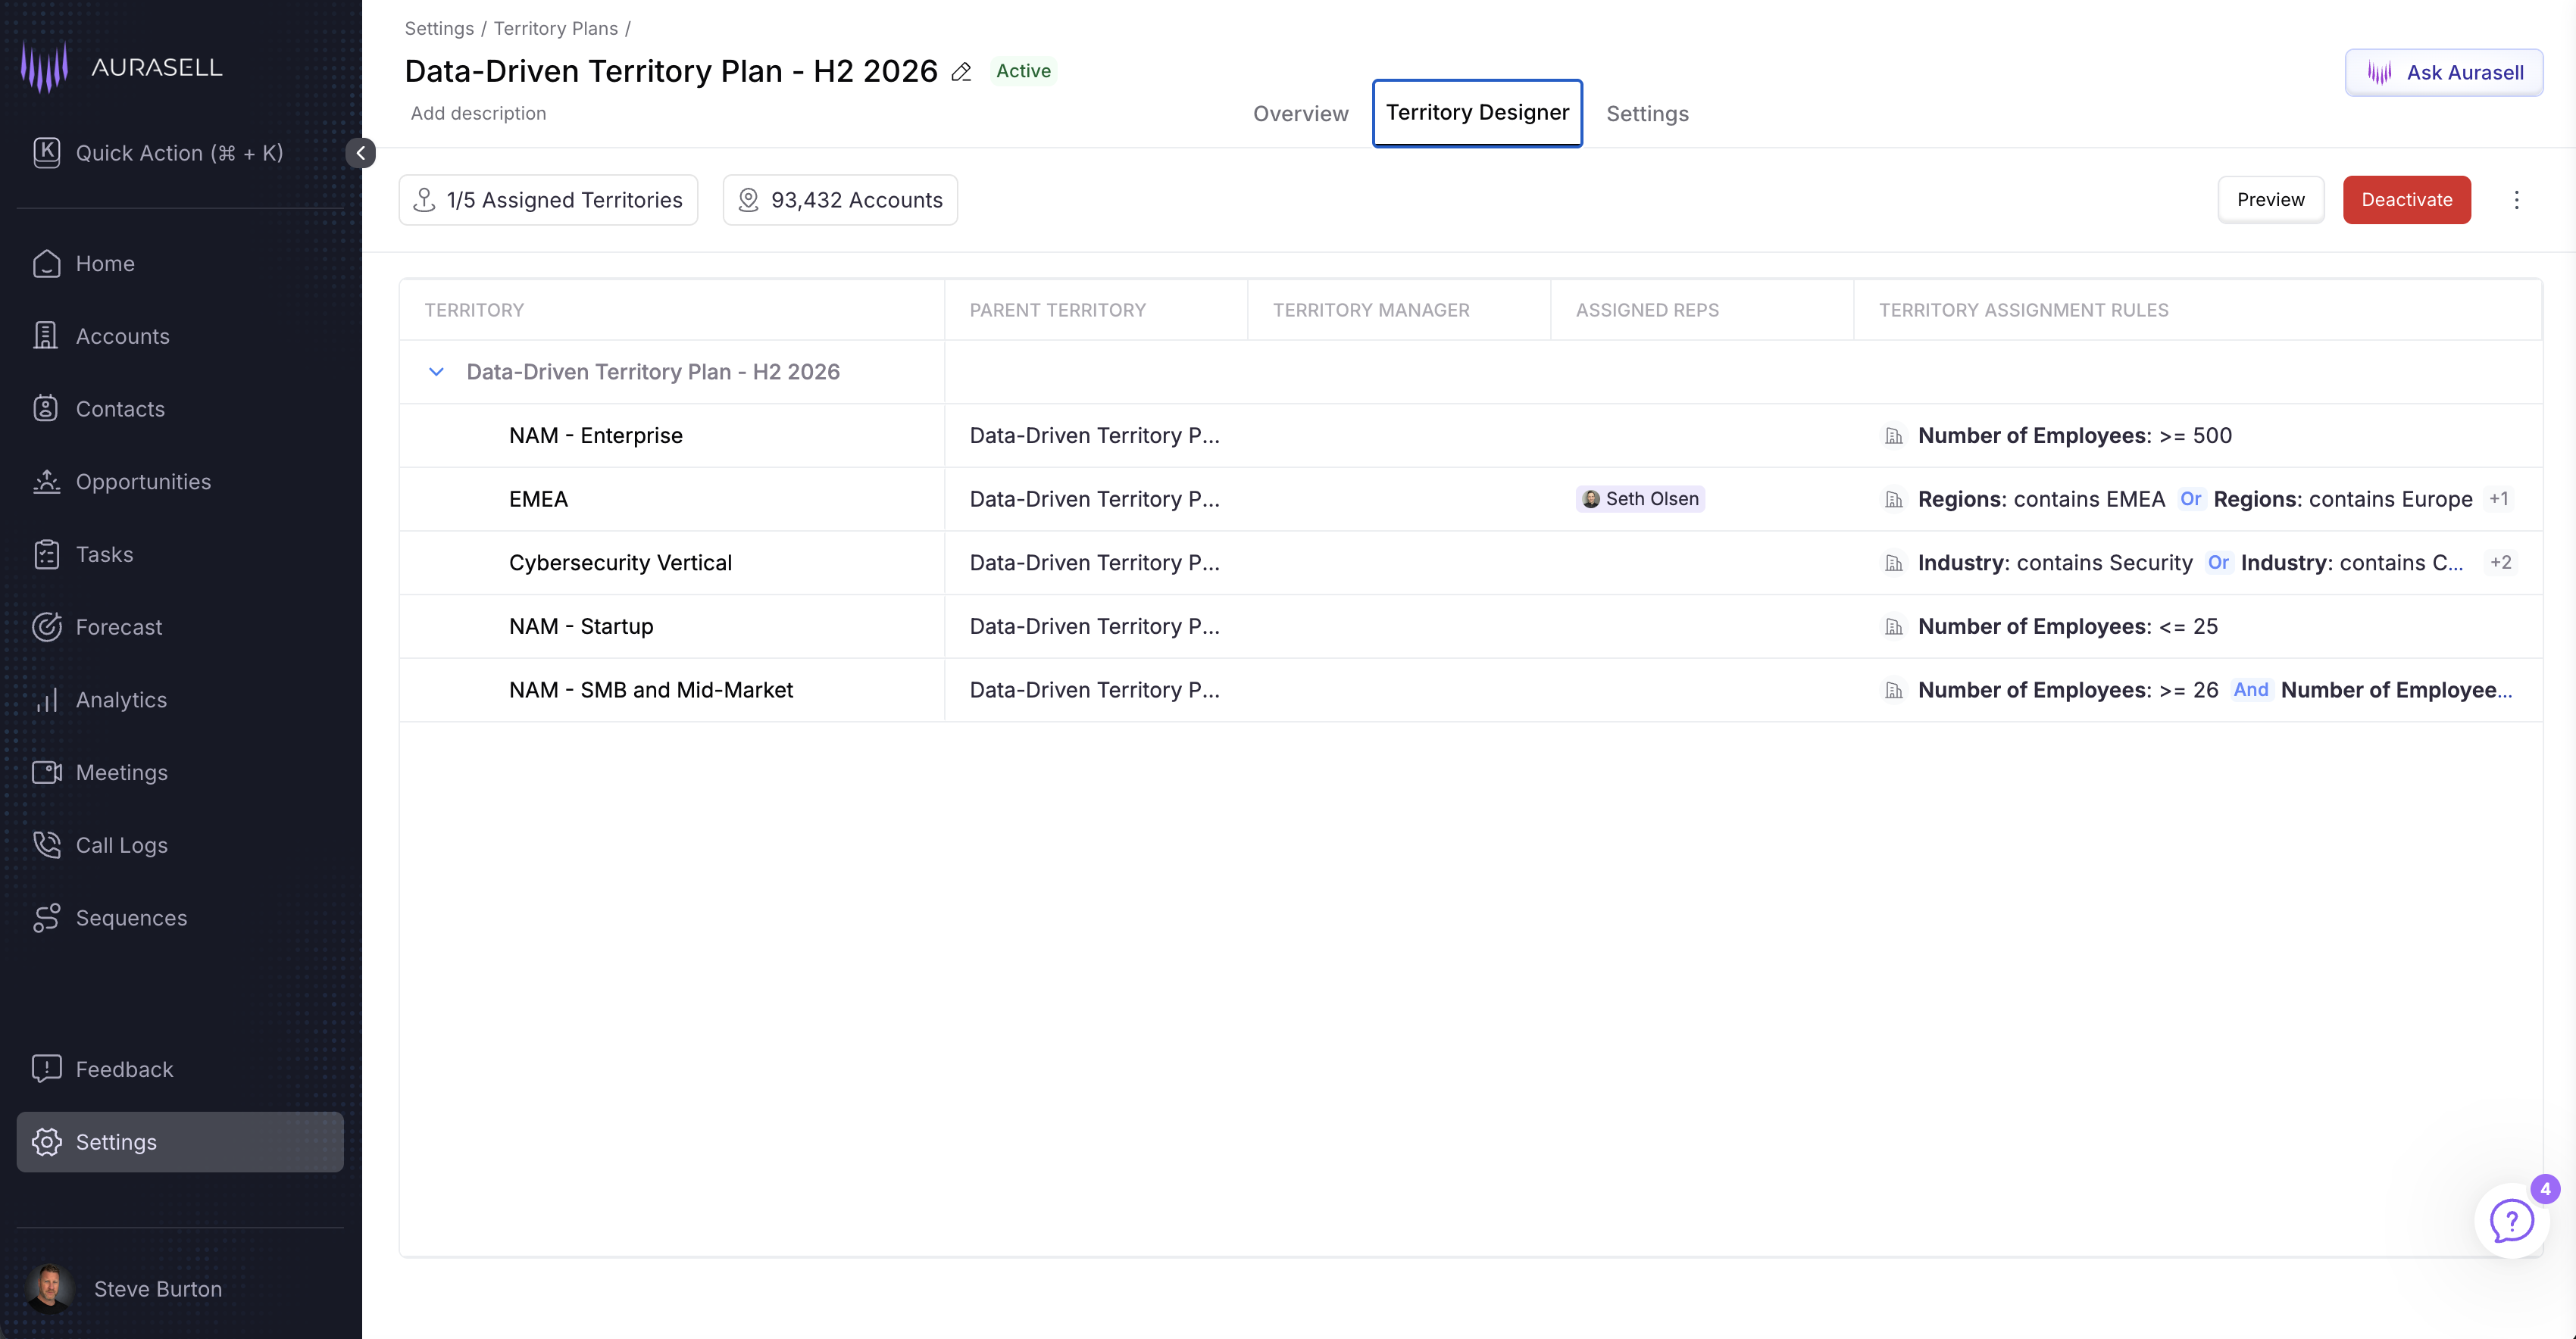Expand the +2 more rules for Cybersecurity Vertical
This screenshot has height=1339, width=2576.
[x=2500, y=563]
